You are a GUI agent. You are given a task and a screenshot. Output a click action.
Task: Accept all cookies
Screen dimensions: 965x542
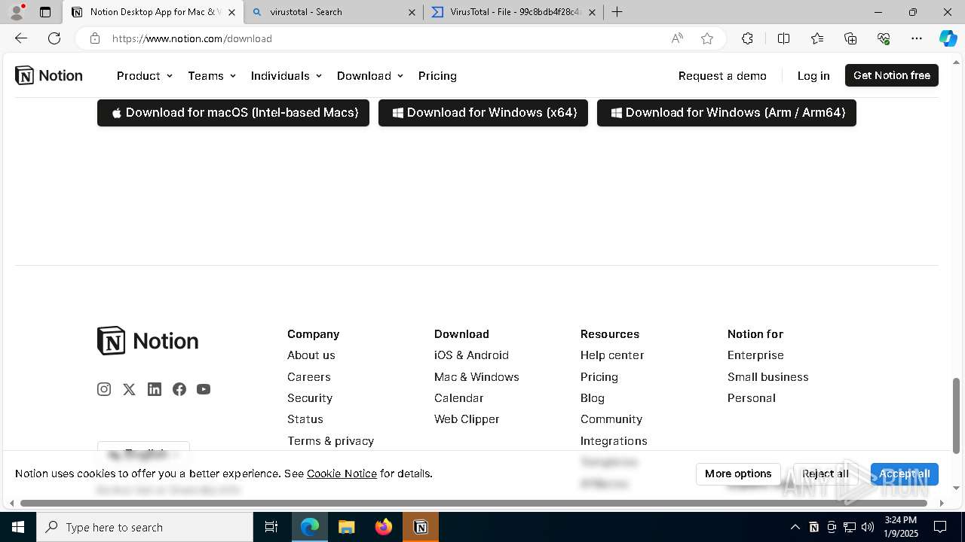905,473
